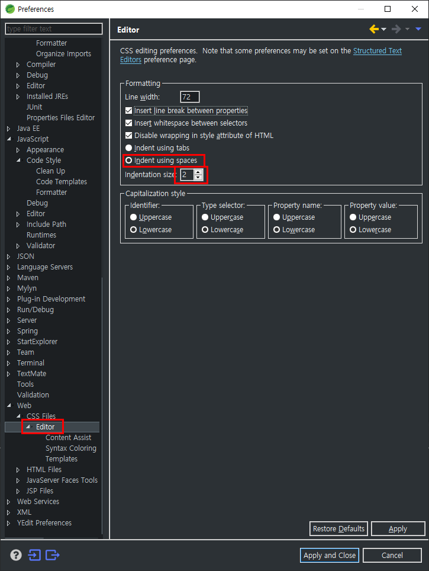The height and width of the screenshot is (571, 429).
Task: Increase indentation size with up arrow
Action: click(x=198, y=172)
